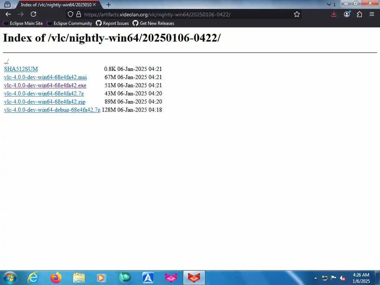Open Eclipse Main Site bookmark

tap(23, 23)
